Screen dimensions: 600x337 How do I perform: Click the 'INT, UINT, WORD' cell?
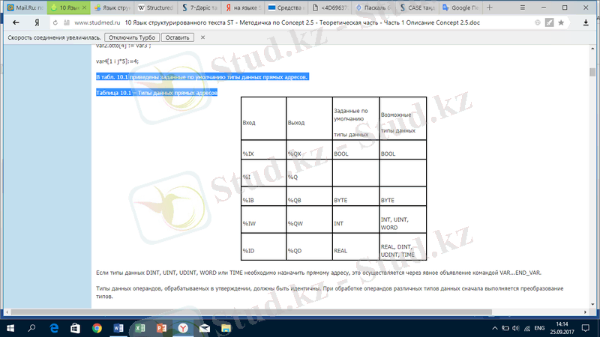[403, 219]
